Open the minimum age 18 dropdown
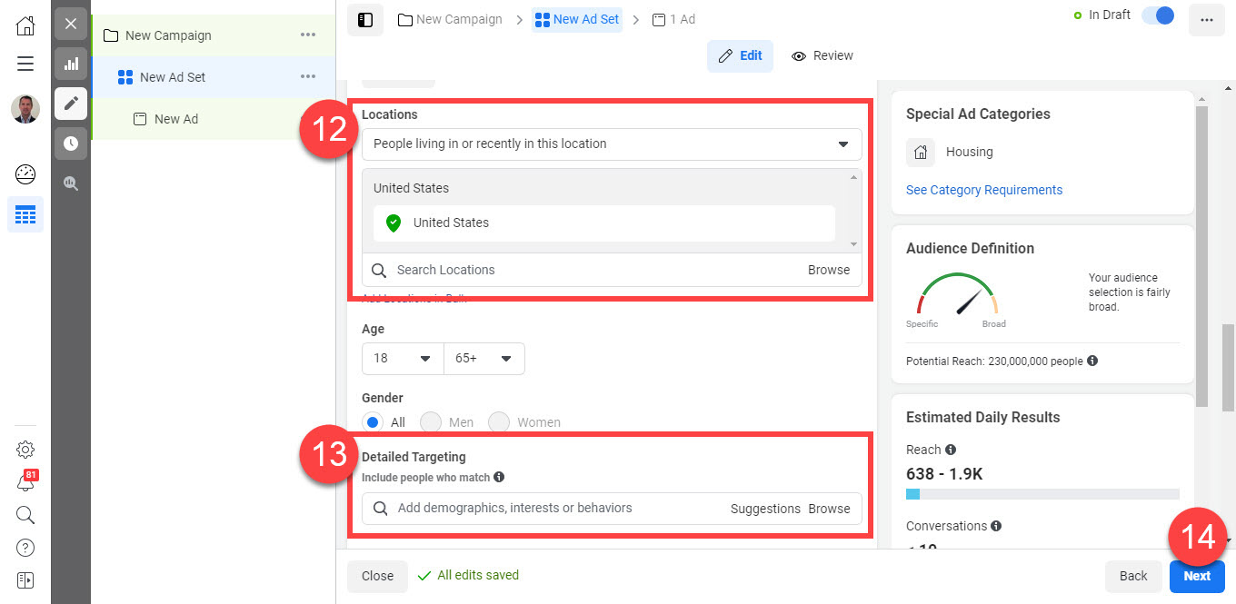This screenshot has height=604, width=1236. point(403,359)
